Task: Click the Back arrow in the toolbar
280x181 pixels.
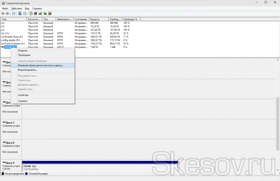Action: [3, 14]
